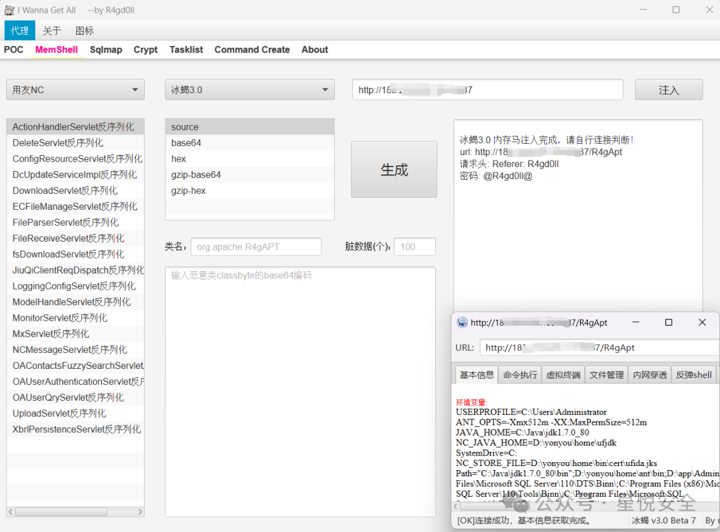Open the 图标 menu
This screenshot has height=532, width=720.
point(85,31)
